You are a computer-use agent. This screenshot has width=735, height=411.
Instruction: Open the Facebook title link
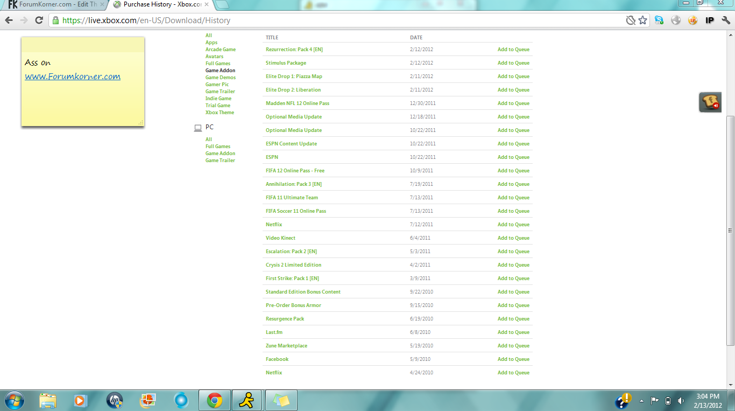[x=277, y=359]
